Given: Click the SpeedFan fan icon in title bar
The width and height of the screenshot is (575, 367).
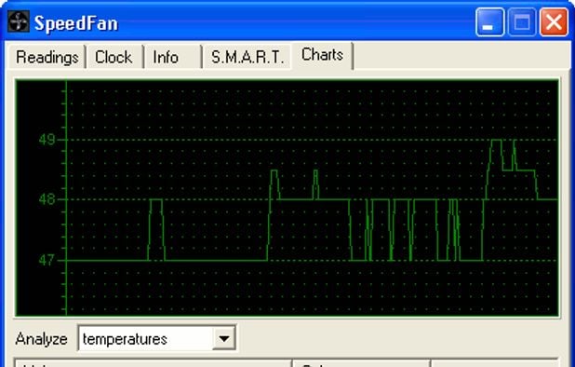Looking at the screenshot, I should pos(18,21).
